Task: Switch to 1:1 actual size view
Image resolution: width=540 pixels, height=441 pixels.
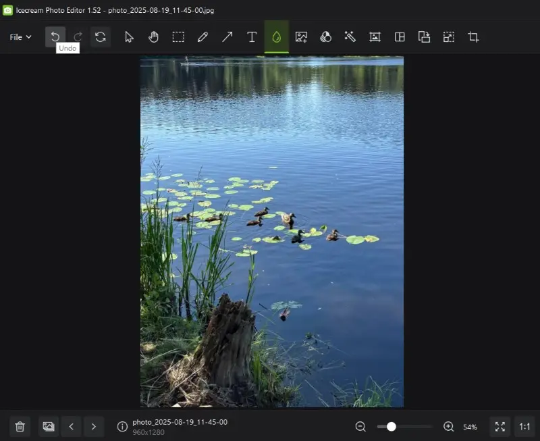Action: [x=524, y=427]
